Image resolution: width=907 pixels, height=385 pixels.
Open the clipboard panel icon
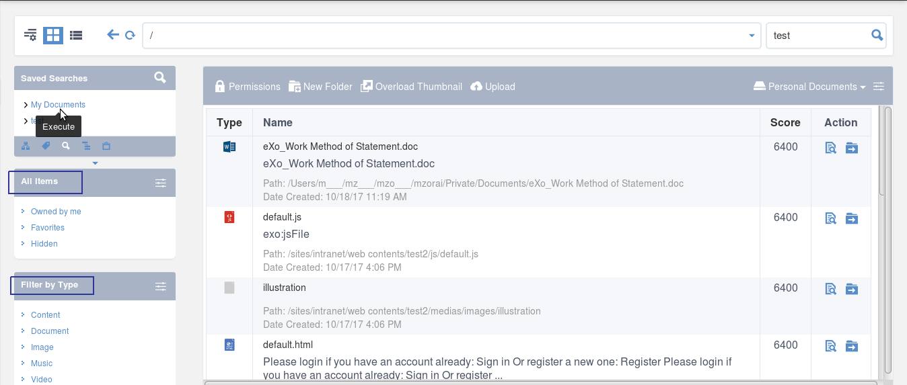tap(106, 146)
